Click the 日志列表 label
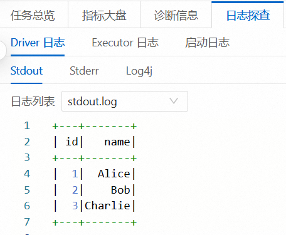Viewport: 286px width, 235px height. tap(33, 102)
